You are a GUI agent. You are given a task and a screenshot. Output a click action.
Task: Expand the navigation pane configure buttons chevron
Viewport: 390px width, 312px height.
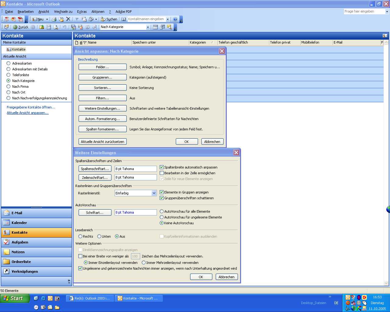tap(69, 281)
